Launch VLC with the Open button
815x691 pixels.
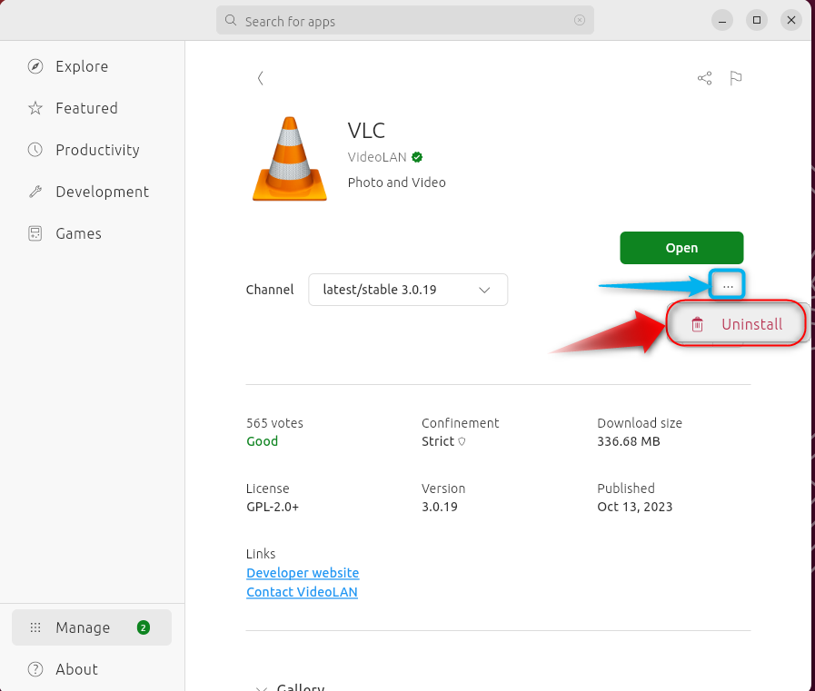pyautogui.click(x=681, y=248)
